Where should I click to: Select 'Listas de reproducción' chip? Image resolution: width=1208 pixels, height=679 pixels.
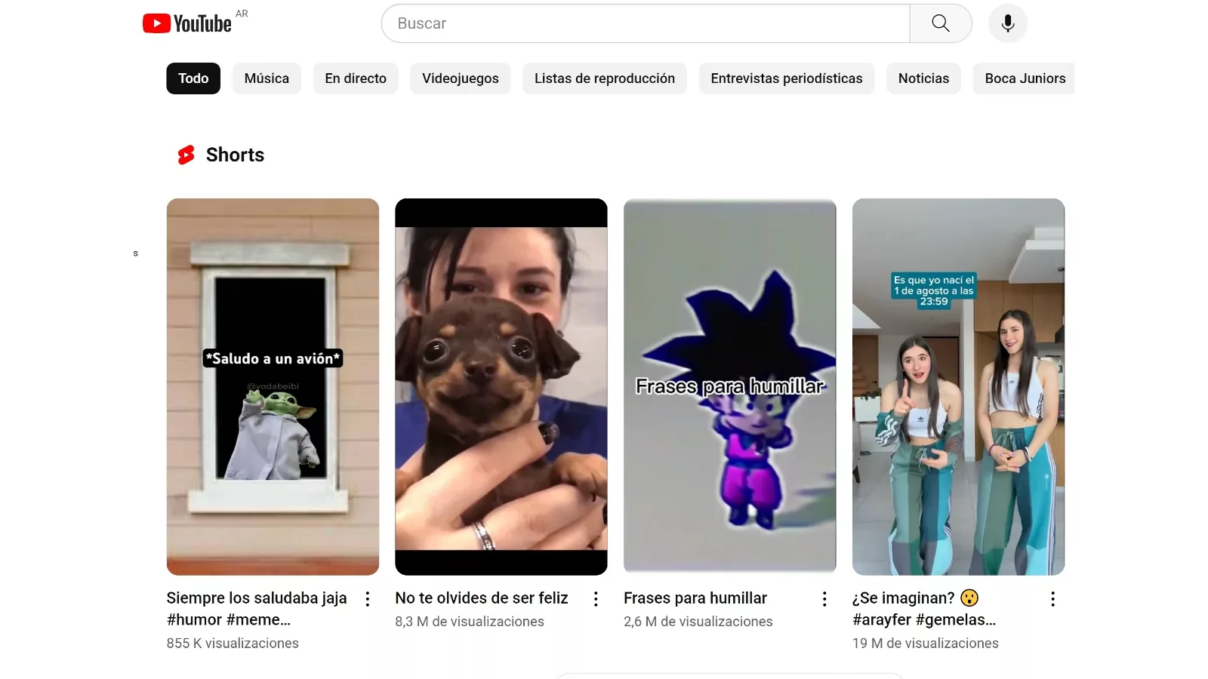[x=604, y=78]
